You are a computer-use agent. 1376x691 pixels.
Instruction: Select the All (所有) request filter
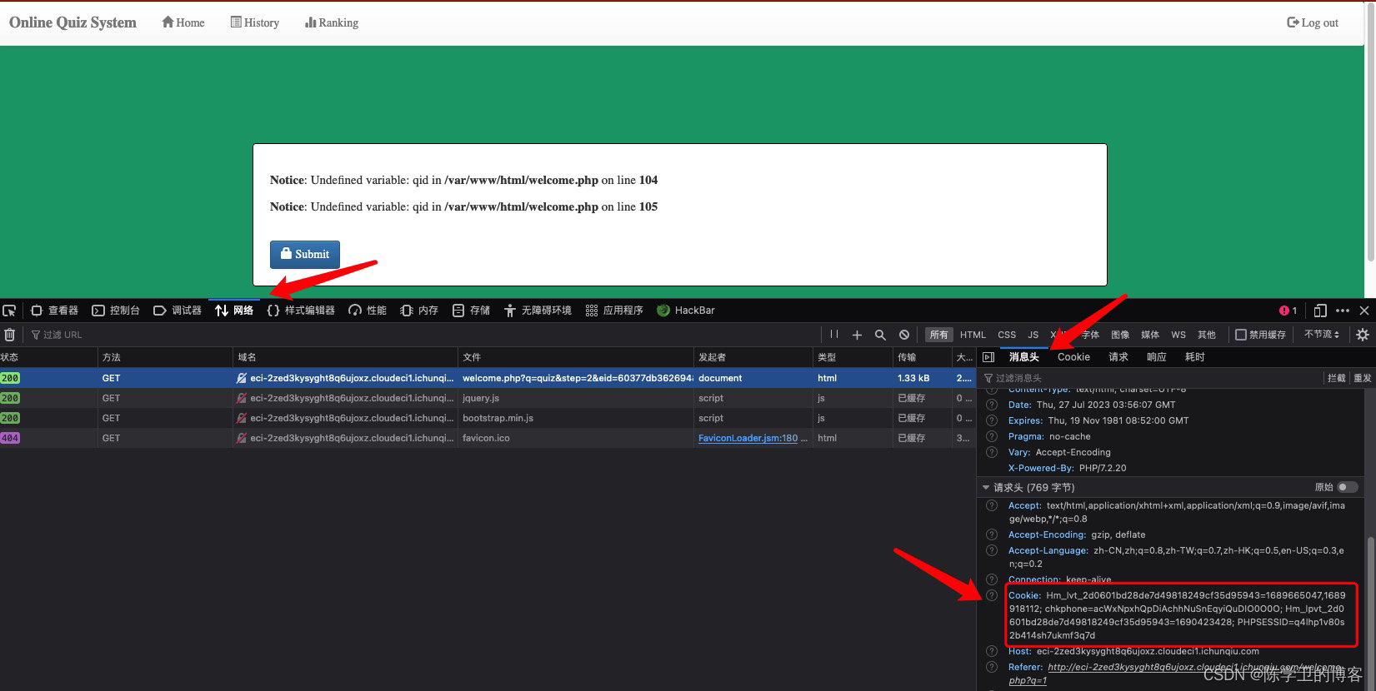click(939, 335)
